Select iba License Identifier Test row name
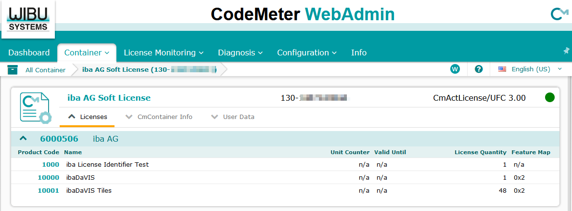Viewport: 572px width, 211px height. pyautogui.click(x=108, y=165)
